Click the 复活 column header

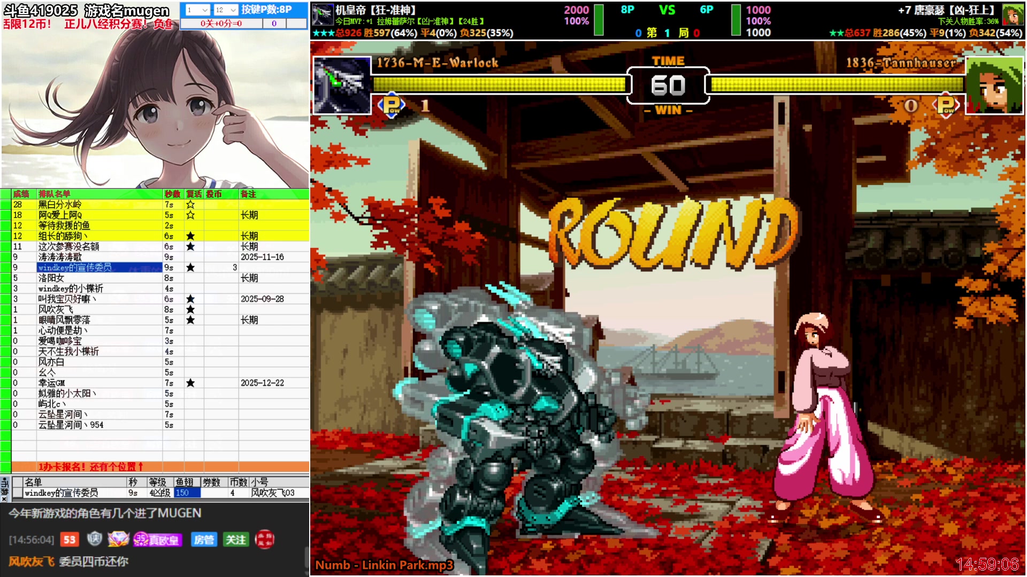click(x=194, y=194)
